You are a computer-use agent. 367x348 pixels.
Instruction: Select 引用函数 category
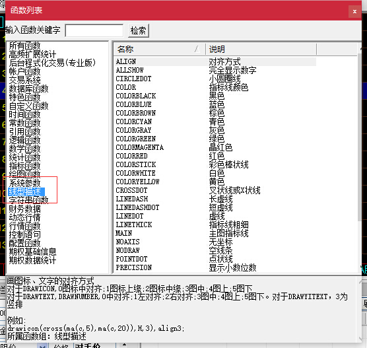pos(24,131)
